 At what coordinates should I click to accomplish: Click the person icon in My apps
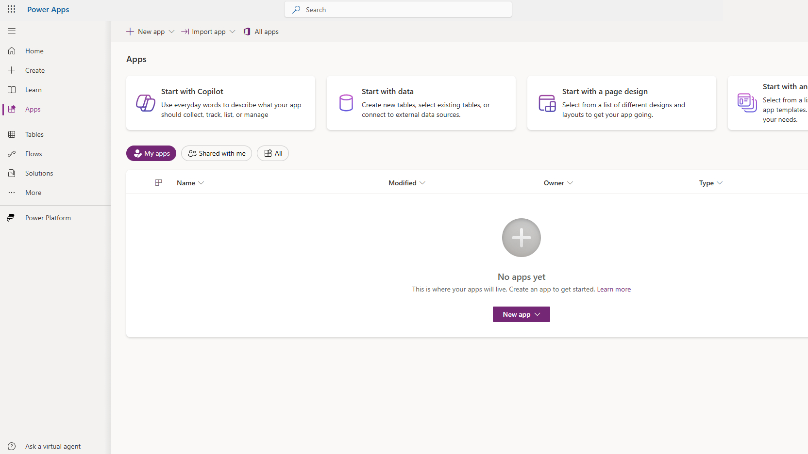[138, 153]
